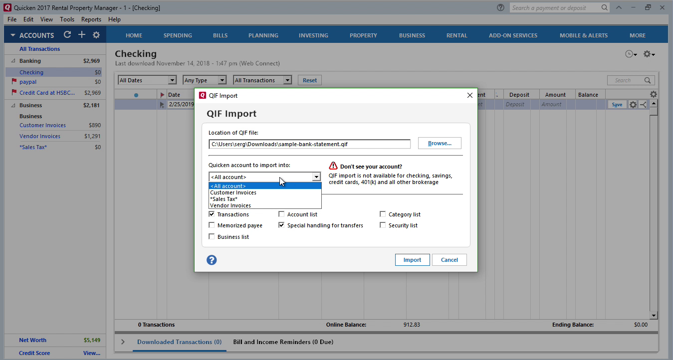Choose *Sales Tax* from the dropdown list

265,199
